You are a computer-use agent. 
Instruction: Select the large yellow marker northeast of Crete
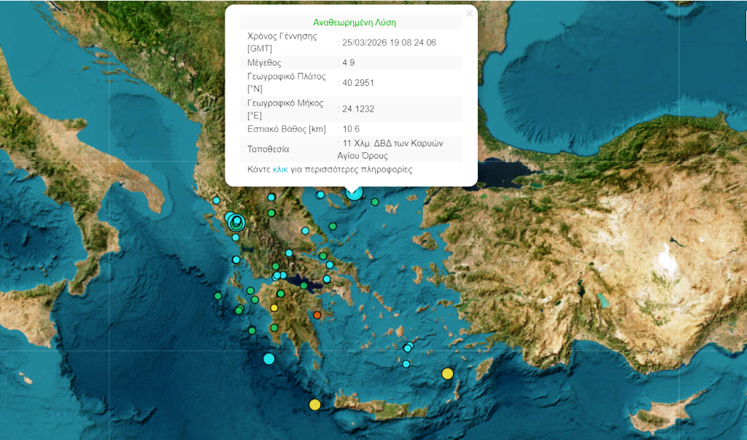[x=447, y=374]
